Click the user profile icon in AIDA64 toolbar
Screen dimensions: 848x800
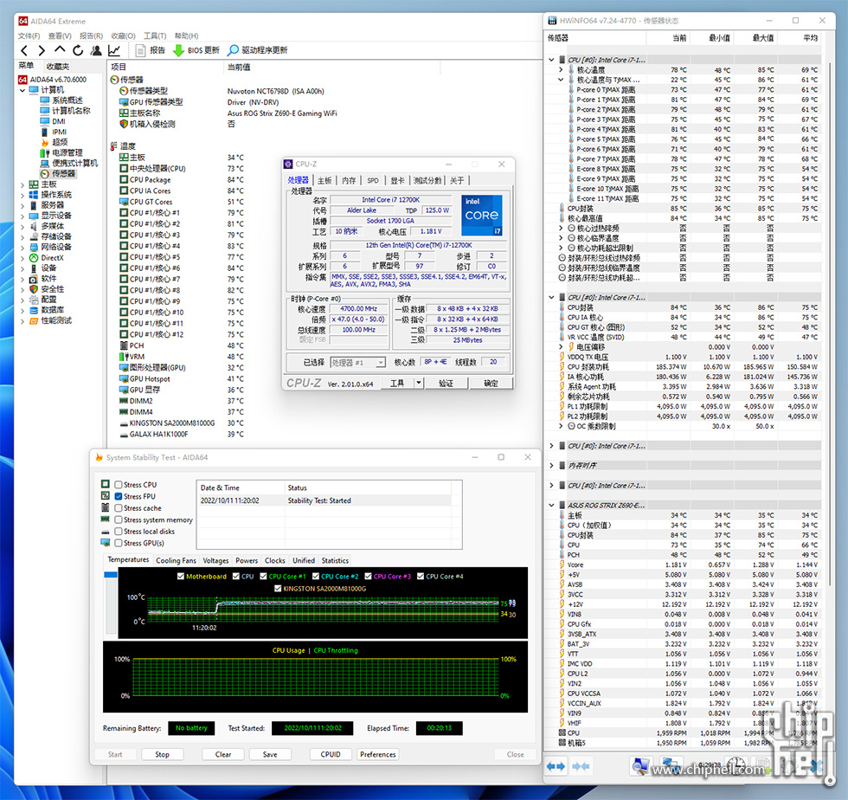click(x=96, y=50)
